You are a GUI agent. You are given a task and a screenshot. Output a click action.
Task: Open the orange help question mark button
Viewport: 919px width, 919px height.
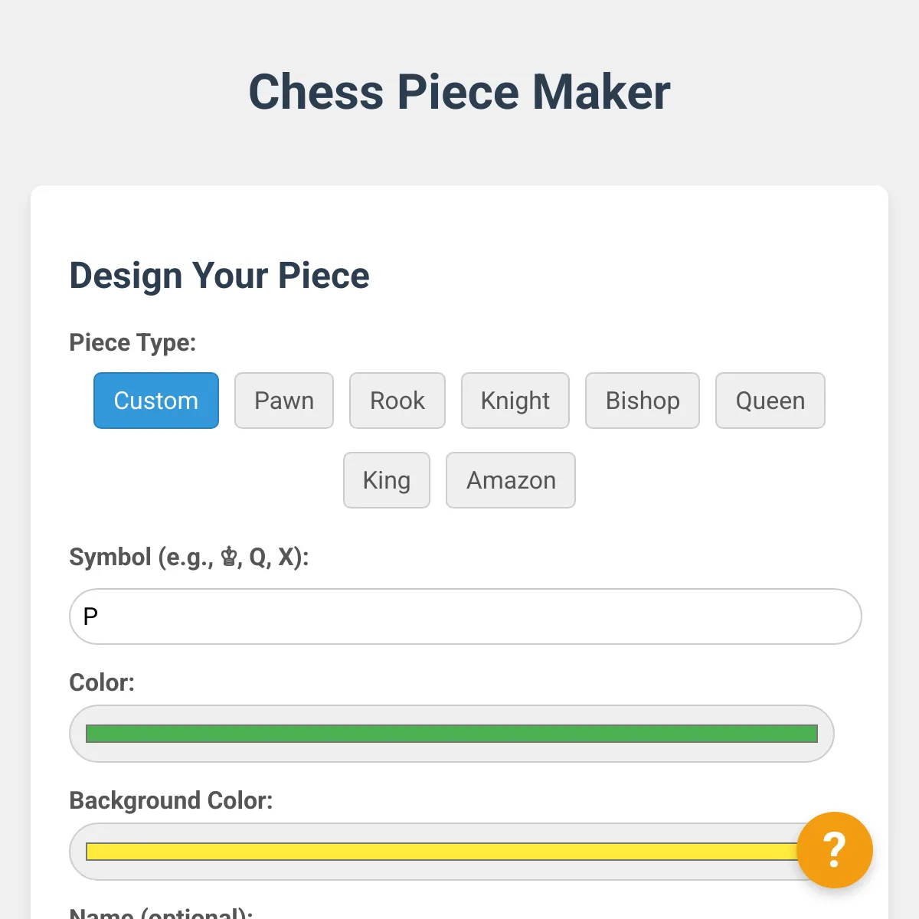click(834, 849)
